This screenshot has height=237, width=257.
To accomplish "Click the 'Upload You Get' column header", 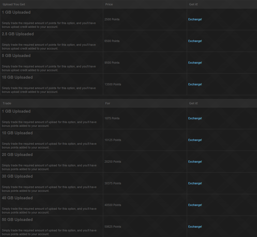I will tap(52, 4).
